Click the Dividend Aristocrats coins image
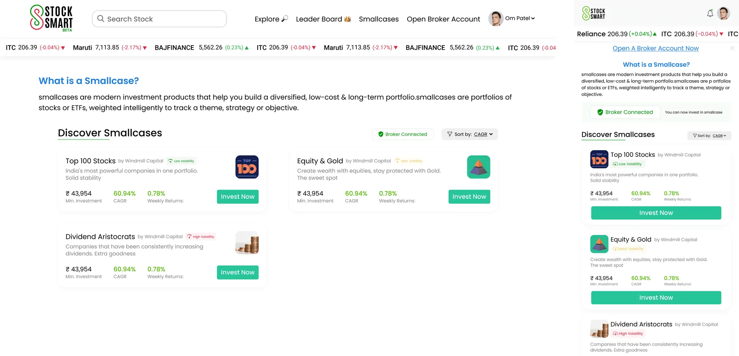This screenshot has width=739, height=356. (x=247, y=243)
